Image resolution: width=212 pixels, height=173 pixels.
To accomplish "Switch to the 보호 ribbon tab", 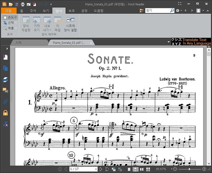I will pos(72,11).
